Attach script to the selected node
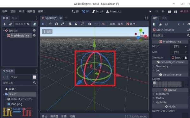The width and height of the screenshot is (190, 118). coord(35,24)
